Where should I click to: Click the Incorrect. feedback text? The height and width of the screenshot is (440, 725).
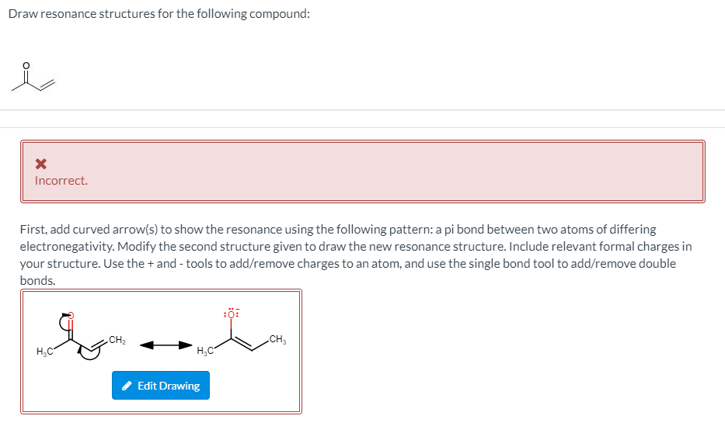point(61,181)
